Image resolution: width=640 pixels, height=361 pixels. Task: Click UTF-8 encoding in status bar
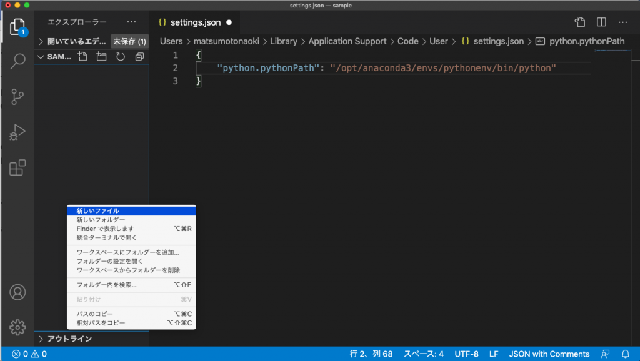tap(466, 354)
